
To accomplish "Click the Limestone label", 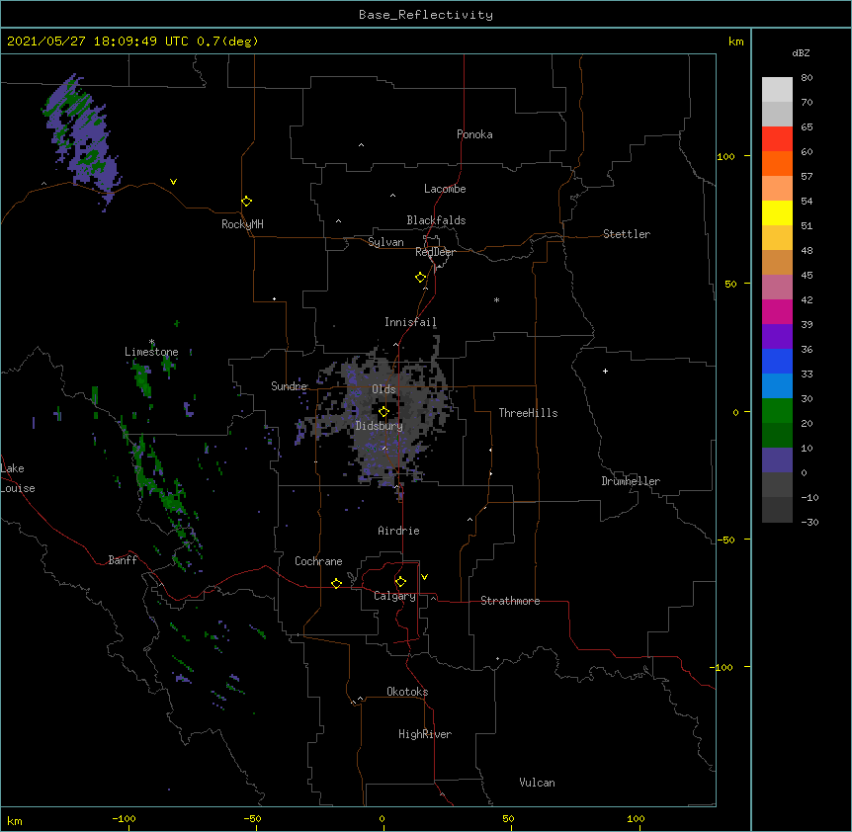I will (x=151, y=352).
